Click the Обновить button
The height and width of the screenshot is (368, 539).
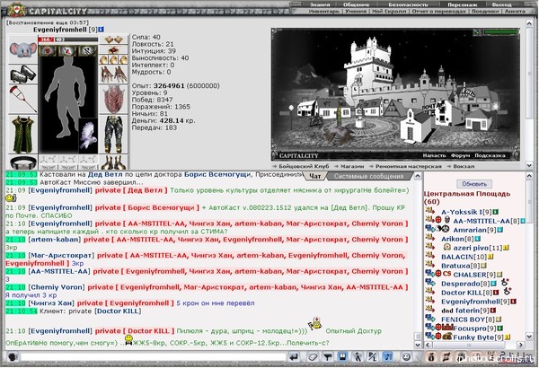coord(474,184)
